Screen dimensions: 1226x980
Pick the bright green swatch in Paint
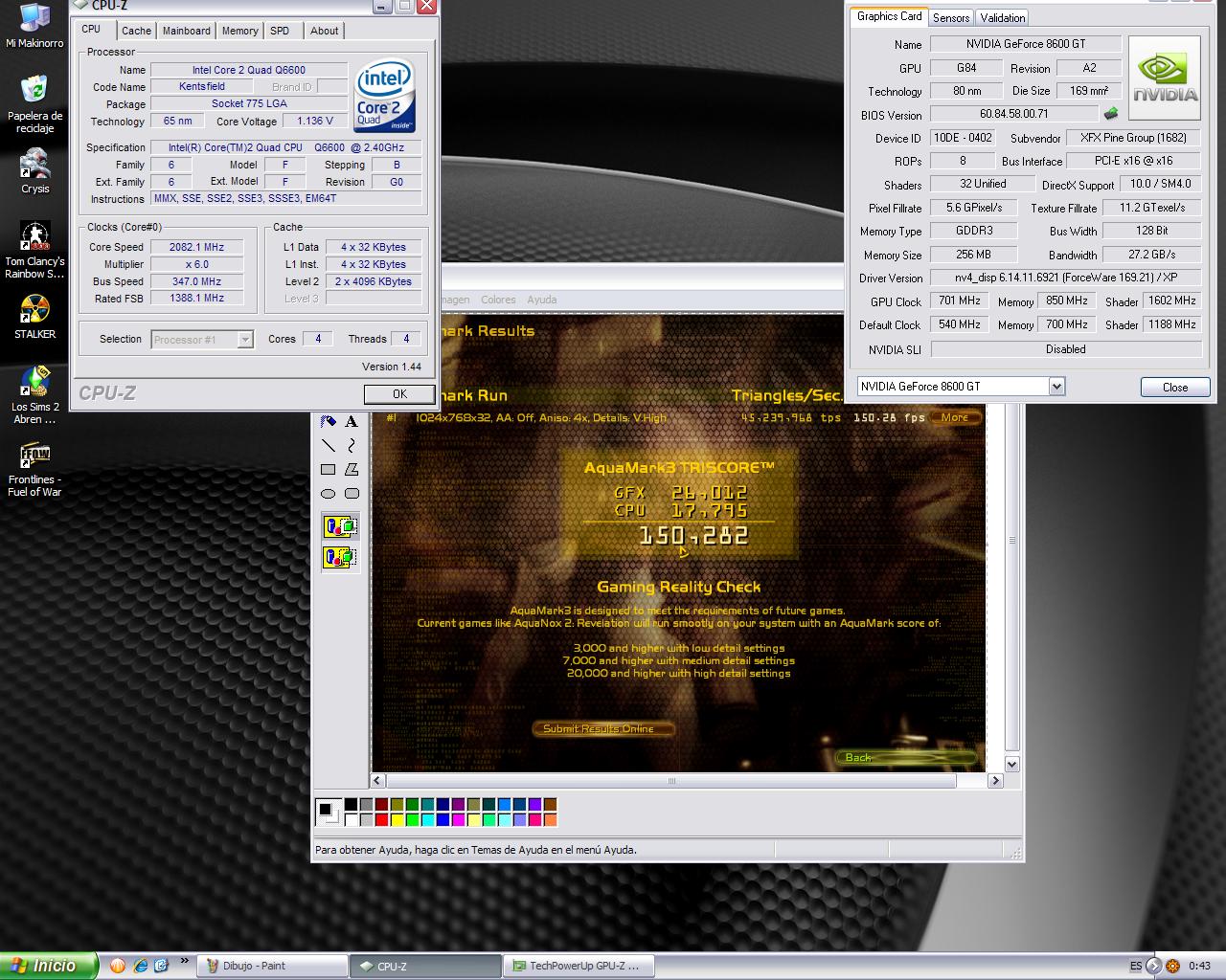click(x=413, y=820)
